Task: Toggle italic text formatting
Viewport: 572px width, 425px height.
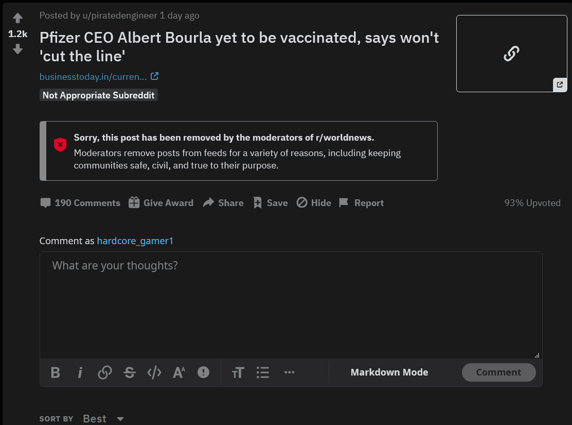Action: 80,373
